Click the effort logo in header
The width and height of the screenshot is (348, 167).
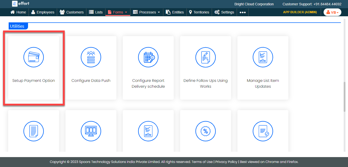[21, 4]
